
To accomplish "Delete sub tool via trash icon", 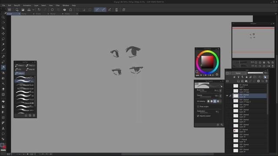I will 34,116.
